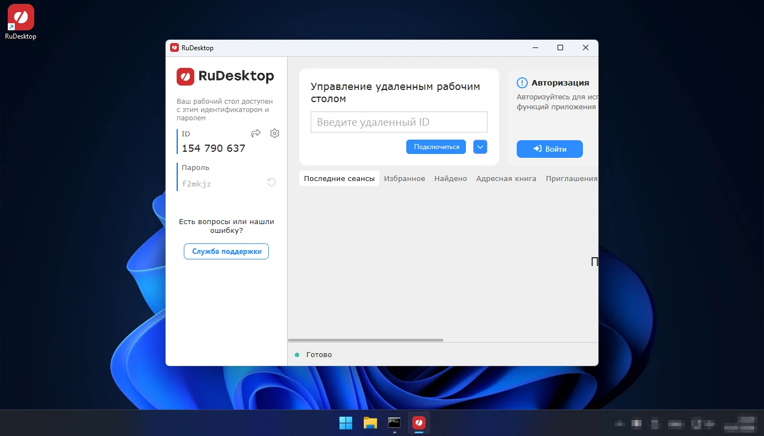Minimize the RuDesktop window
764x436 pixels.
tap(535, 48)
